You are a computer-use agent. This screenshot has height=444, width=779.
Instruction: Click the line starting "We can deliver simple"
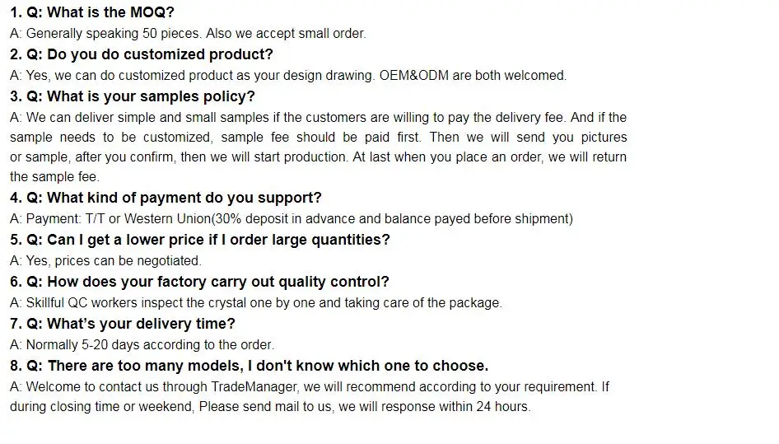point(318,118)
